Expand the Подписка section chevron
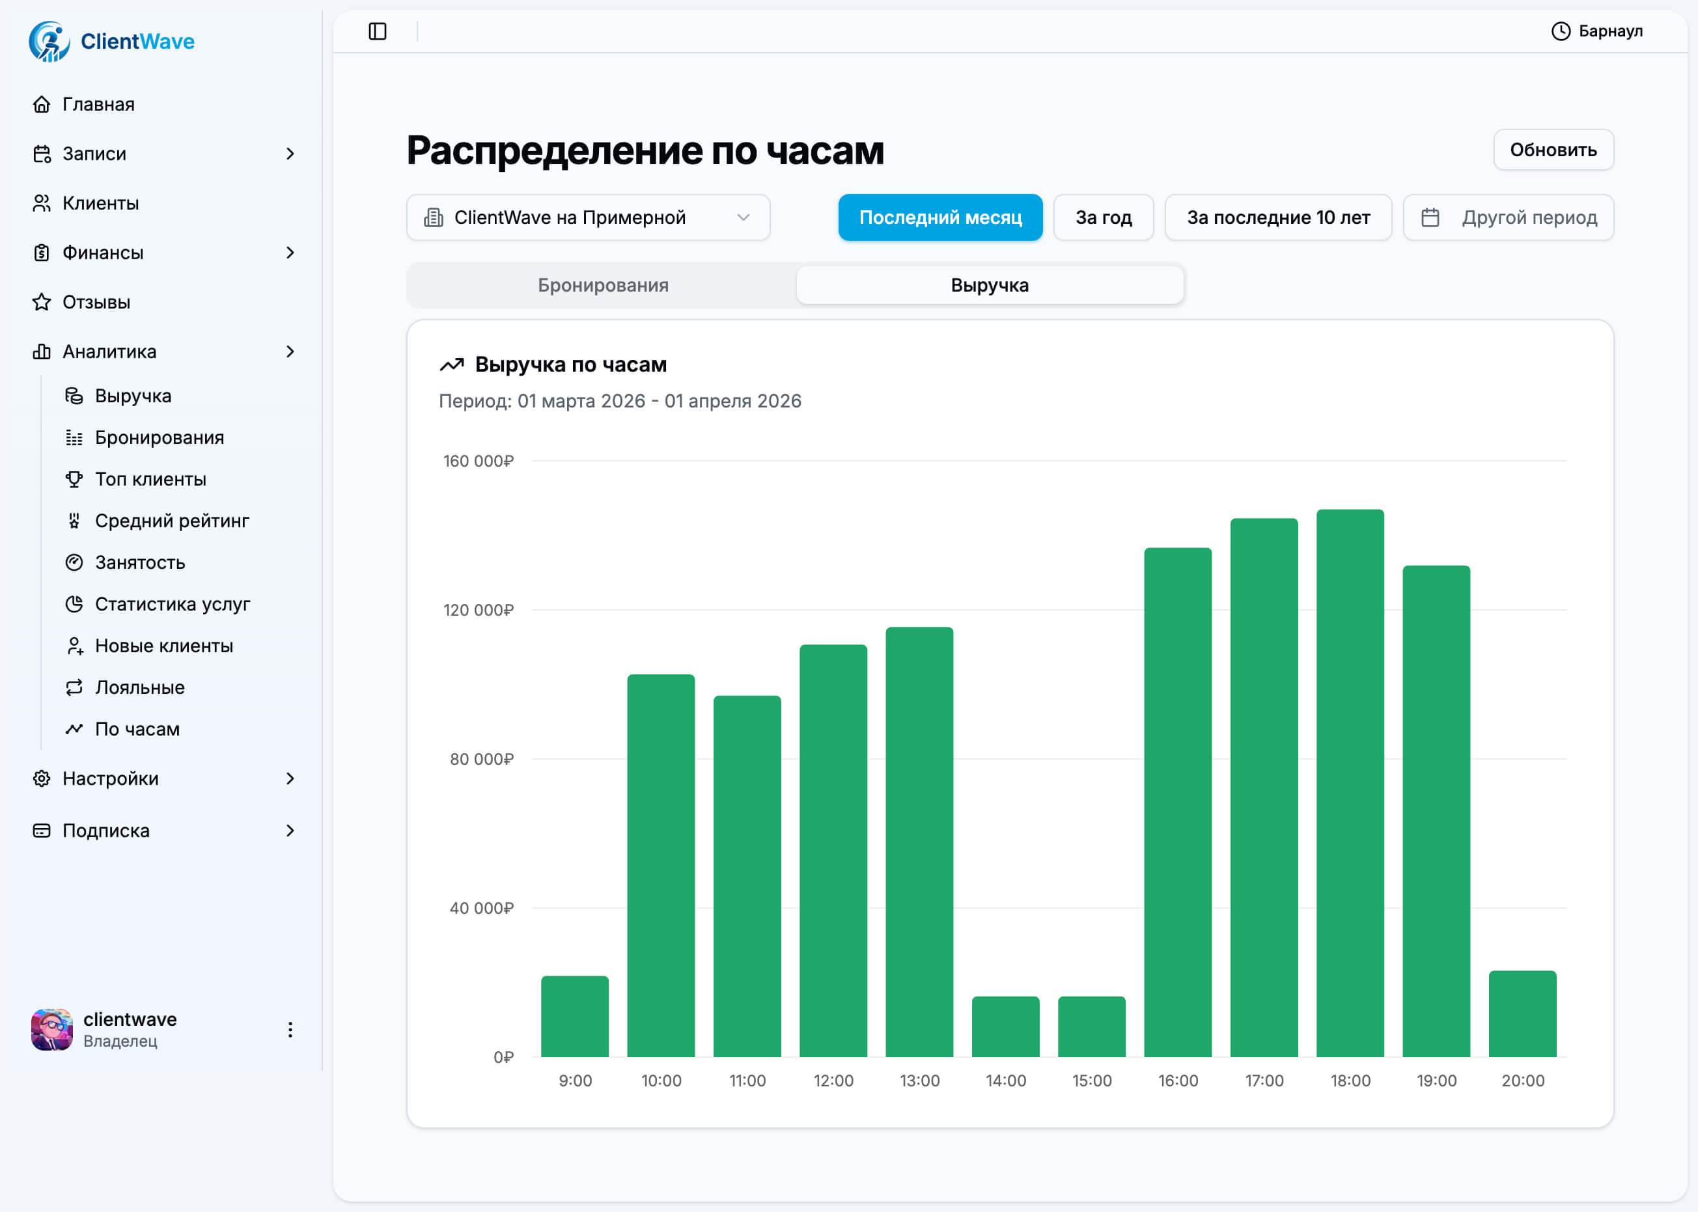 291,830
